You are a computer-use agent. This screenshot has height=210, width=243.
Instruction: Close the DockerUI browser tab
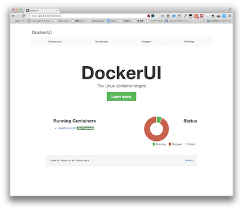pos(57,11)
